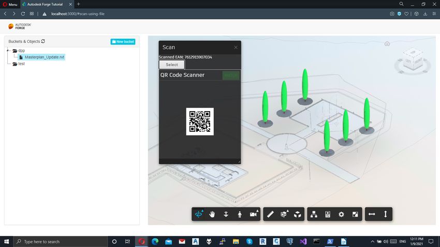Click the Autodesk Forge logo

coord(20,26)
